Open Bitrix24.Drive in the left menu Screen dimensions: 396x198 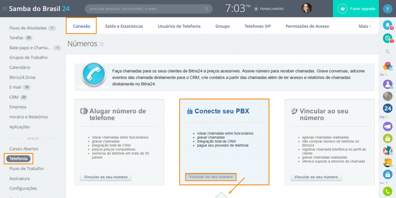point(22,77)
